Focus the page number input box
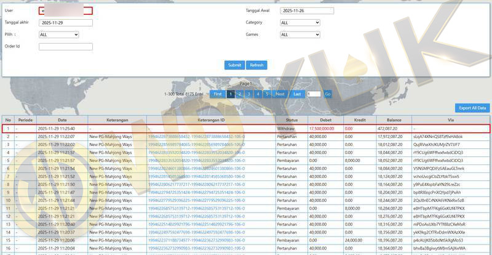Image resolution: width=492 pixels, height=255 pixels. point(313,94)
